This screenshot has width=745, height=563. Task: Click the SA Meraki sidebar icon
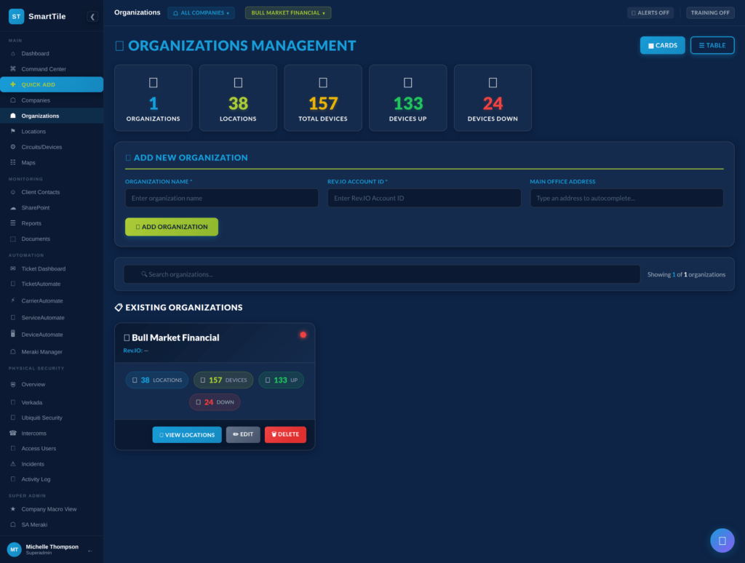click(13, 524)
